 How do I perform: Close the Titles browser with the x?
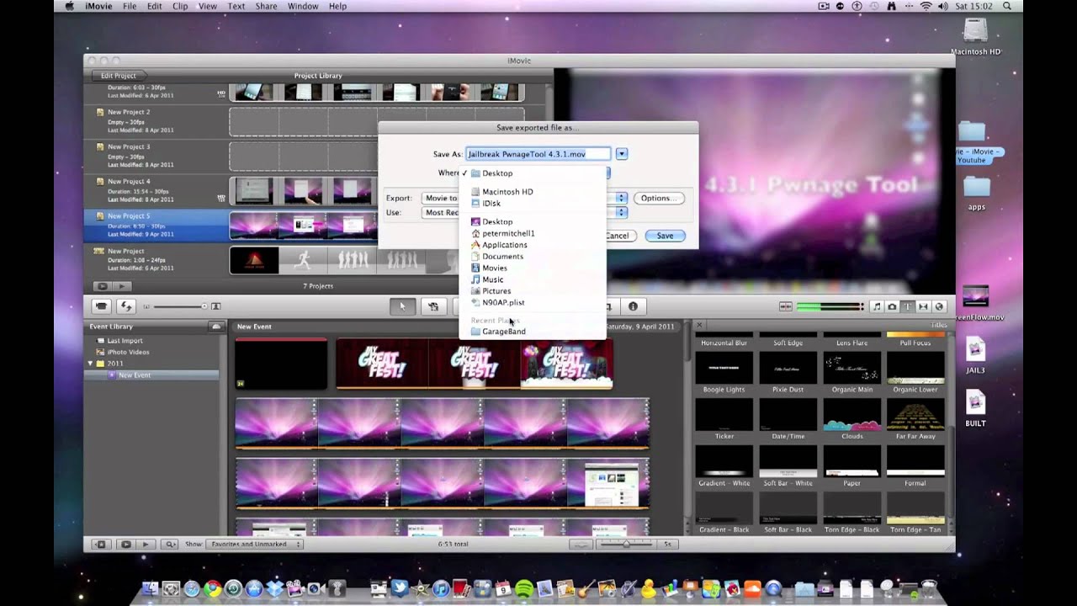[x=699, y=325]
